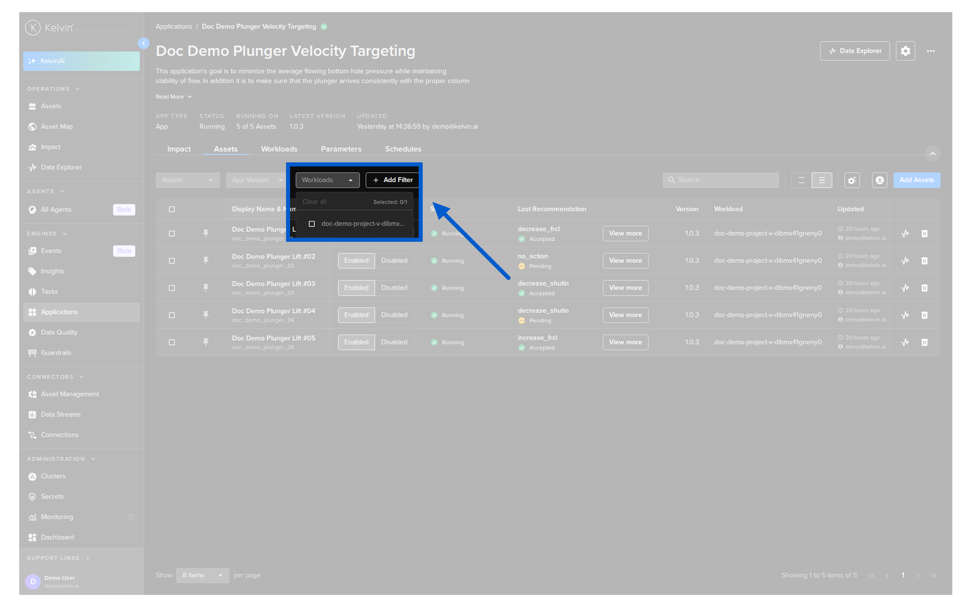Click the Search assets input field
This screenshot has width=972, height=607.
pyautogui.click(x=720, y=180)
